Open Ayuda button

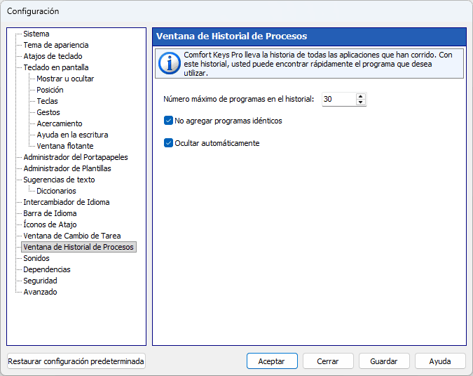pyautogui.click(x=440, y=361)
